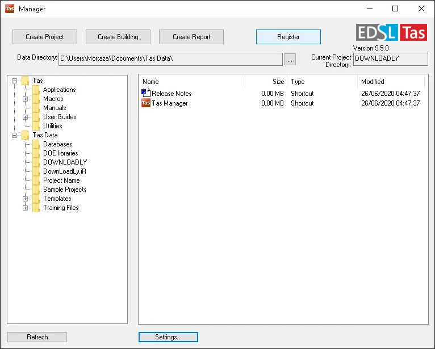The image size is (435, 349).
Task: Click the Training Files folder icon
Action: 36,208
